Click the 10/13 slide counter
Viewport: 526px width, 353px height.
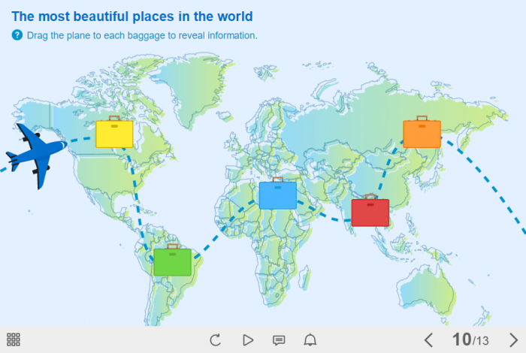(470, 339)
